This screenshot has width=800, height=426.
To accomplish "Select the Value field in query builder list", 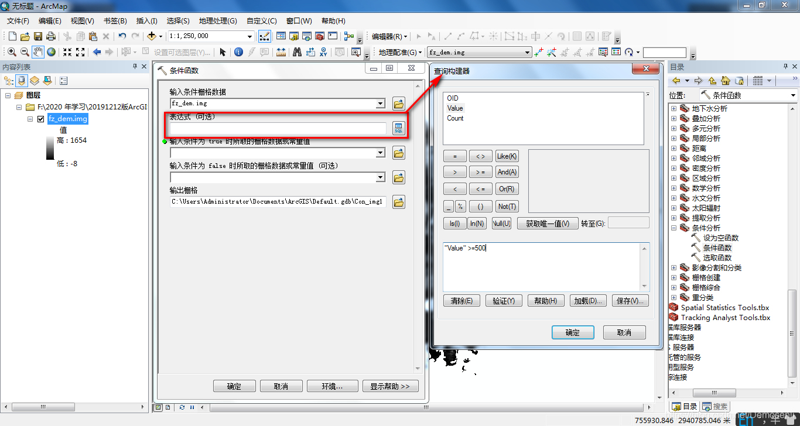I will coord(455,108).
